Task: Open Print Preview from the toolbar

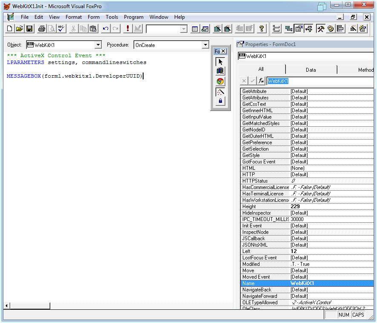Action: 52,29
